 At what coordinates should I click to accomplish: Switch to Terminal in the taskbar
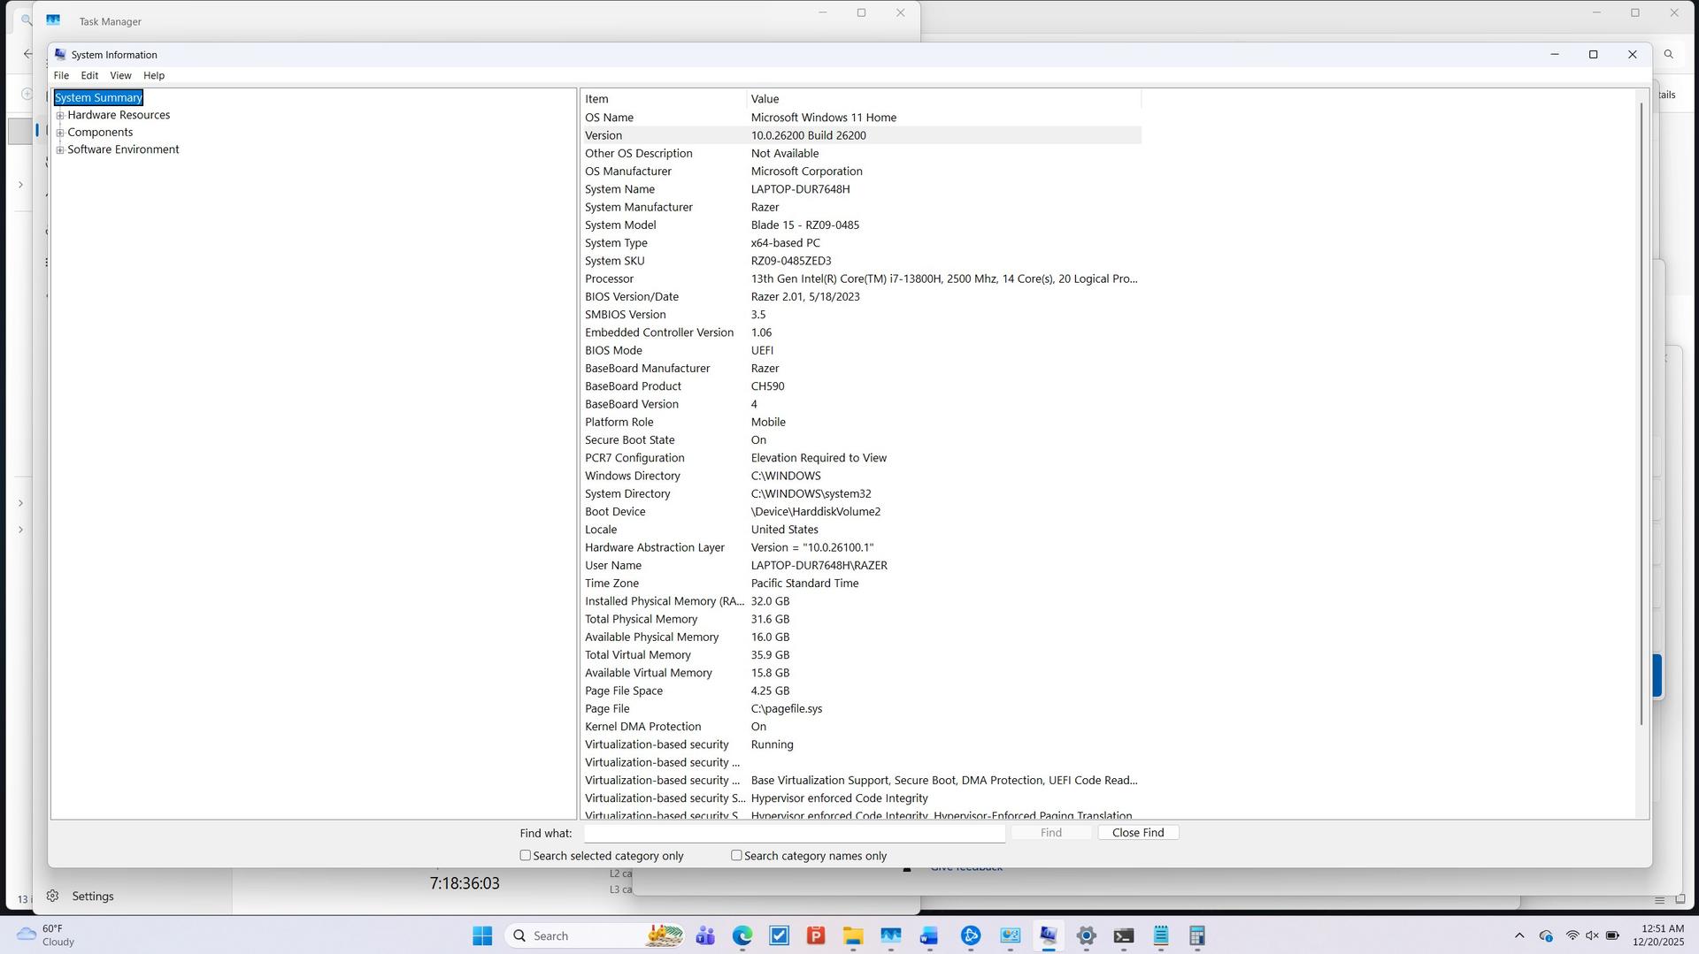click(x=1123, y=935)
